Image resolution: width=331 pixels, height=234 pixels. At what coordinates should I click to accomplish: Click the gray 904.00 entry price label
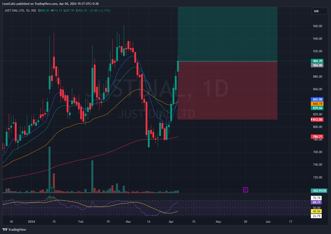317,65
